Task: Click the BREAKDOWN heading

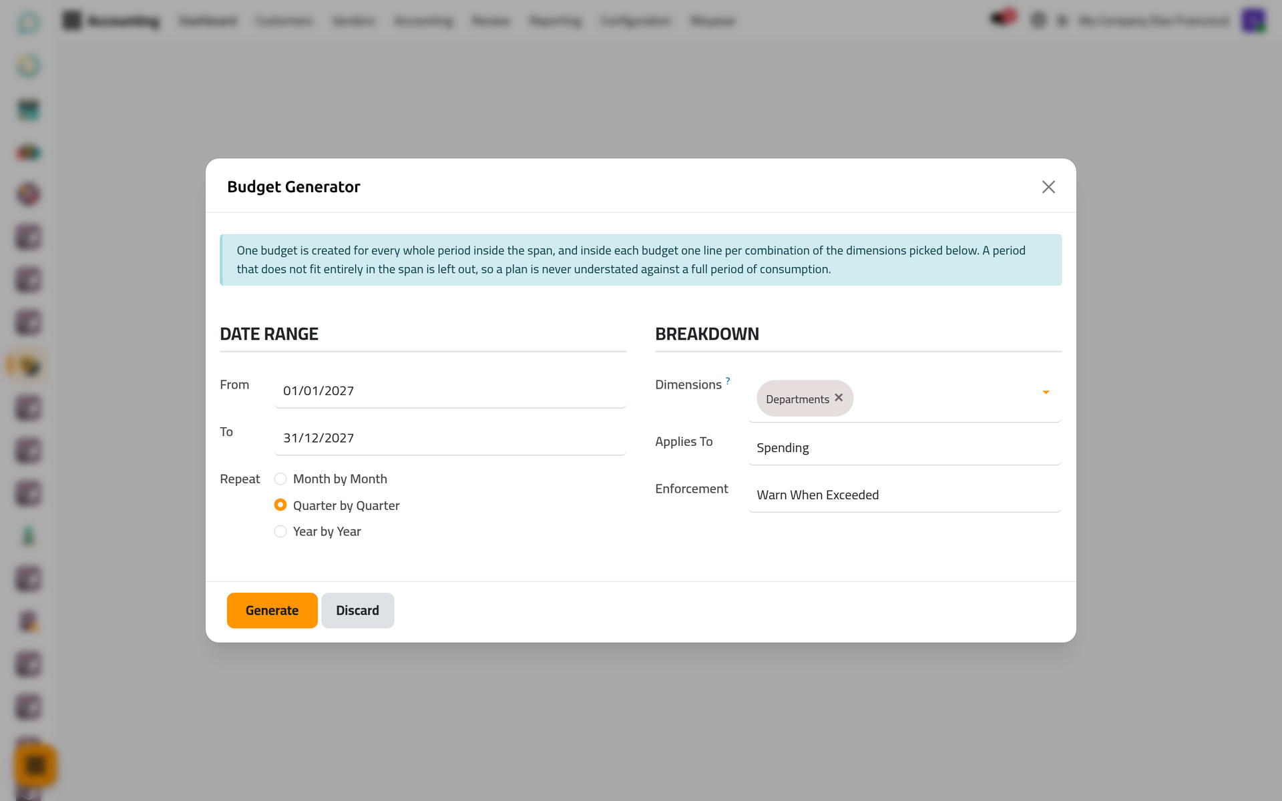Action: (x=707, y=334)
